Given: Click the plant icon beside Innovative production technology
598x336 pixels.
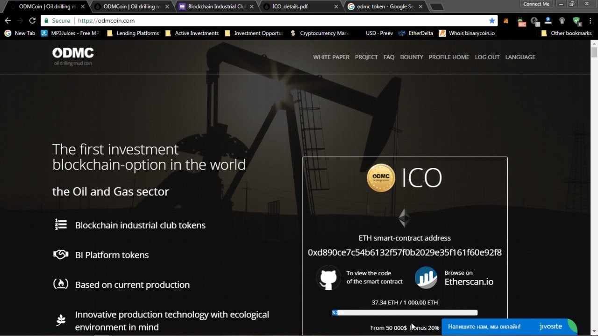Looking at the screenshot, I should point(61,321).
